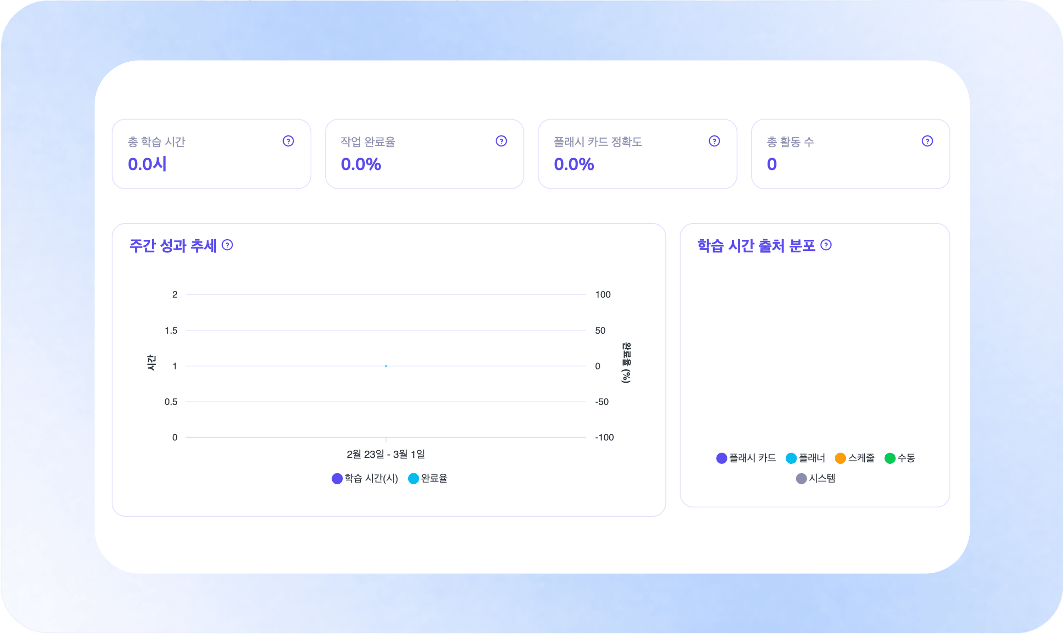Click the data point on weekly chart

pyautogui.click(x=386, y=366)
